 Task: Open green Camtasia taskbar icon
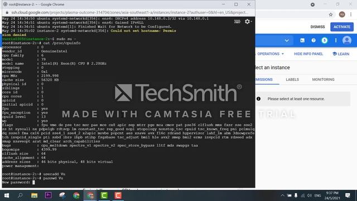tap(104, 195)
